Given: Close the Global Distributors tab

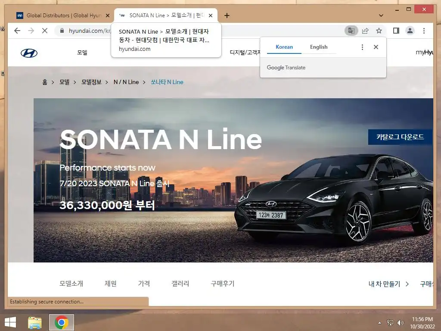Looking at the screenshot, I should pyautogui.click(x=107, y=16).
